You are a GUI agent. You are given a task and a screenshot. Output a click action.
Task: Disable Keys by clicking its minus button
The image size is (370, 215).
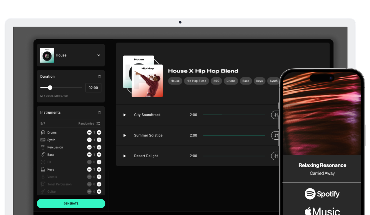[89, 169]
